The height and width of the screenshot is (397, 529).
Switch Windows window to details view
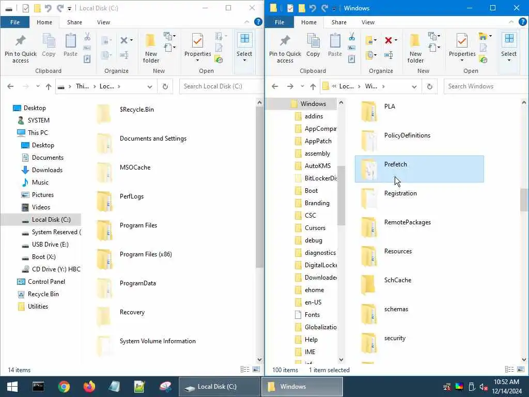[509, 370]
